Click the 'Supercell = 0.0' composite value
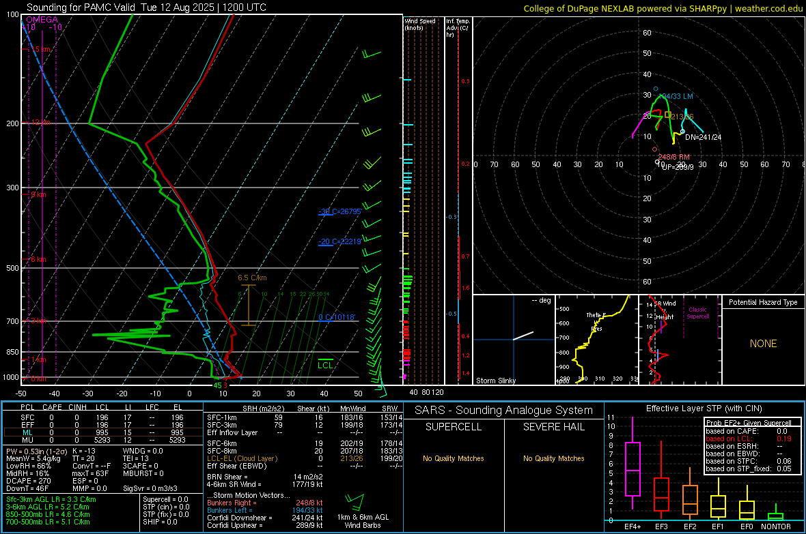Image resolution: width=806 pixels, height=534 pixels. click(165, 499)
